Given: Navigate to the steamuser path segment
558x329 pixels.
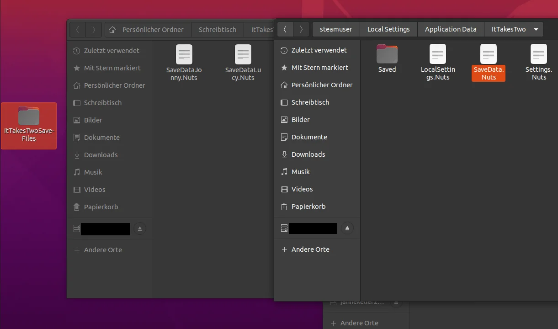Looking at the screenshot, I should click(x=336, y=29).
